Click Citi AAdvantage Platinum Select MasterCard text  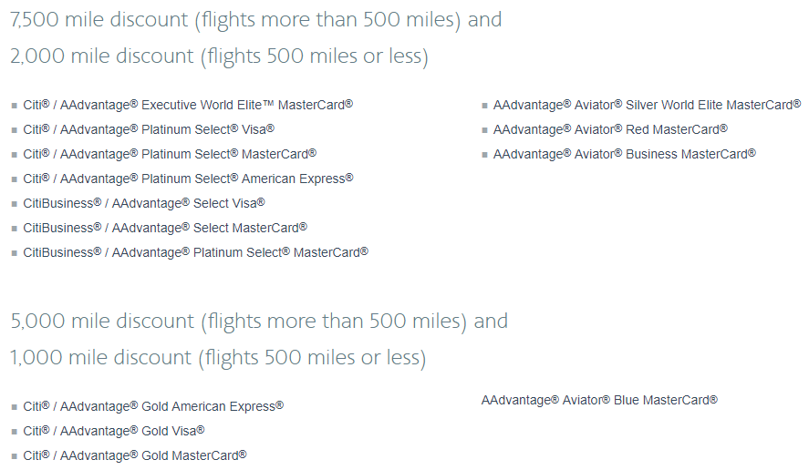[x=170, y=155]
